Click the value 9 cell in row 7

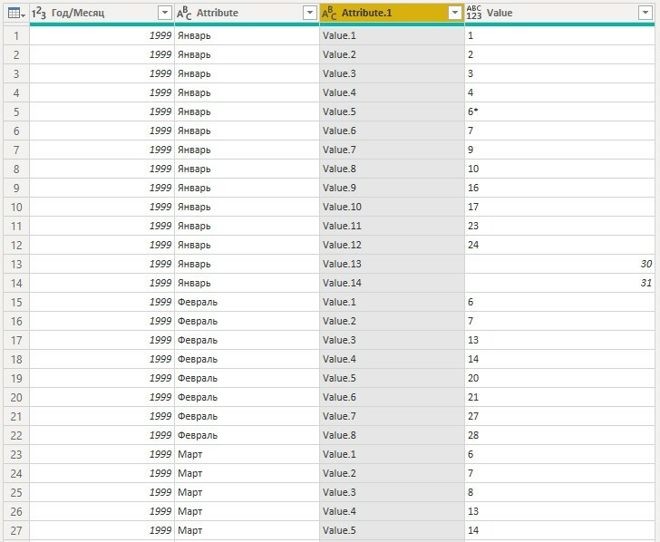(x=560, y=150)
